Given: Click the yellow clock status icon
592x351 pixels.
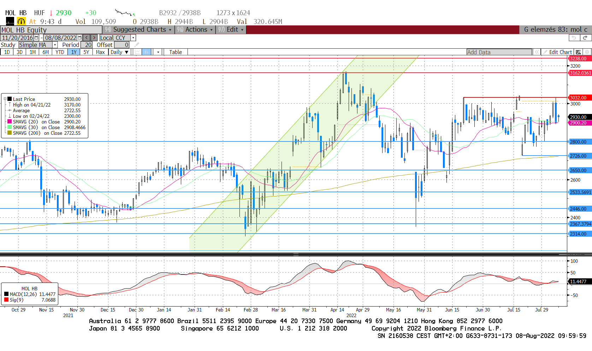Looking at the screenshot, I should click(x=21, y=22).
